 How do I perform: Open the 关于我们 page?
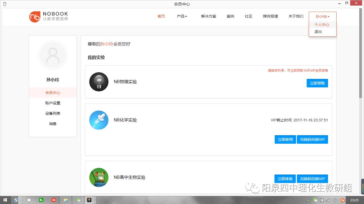coord(296,16)
